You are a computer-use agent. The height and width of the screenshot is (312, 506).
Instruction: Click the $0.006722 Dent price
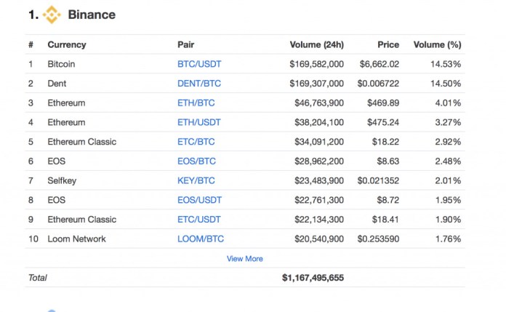tap(378, 84)
